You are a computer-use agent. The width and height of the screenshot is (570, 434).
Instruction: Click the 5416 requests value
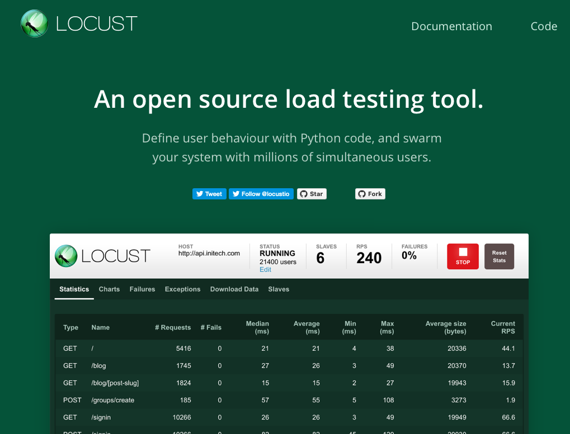pyautogui.click(x=183, y=349)
